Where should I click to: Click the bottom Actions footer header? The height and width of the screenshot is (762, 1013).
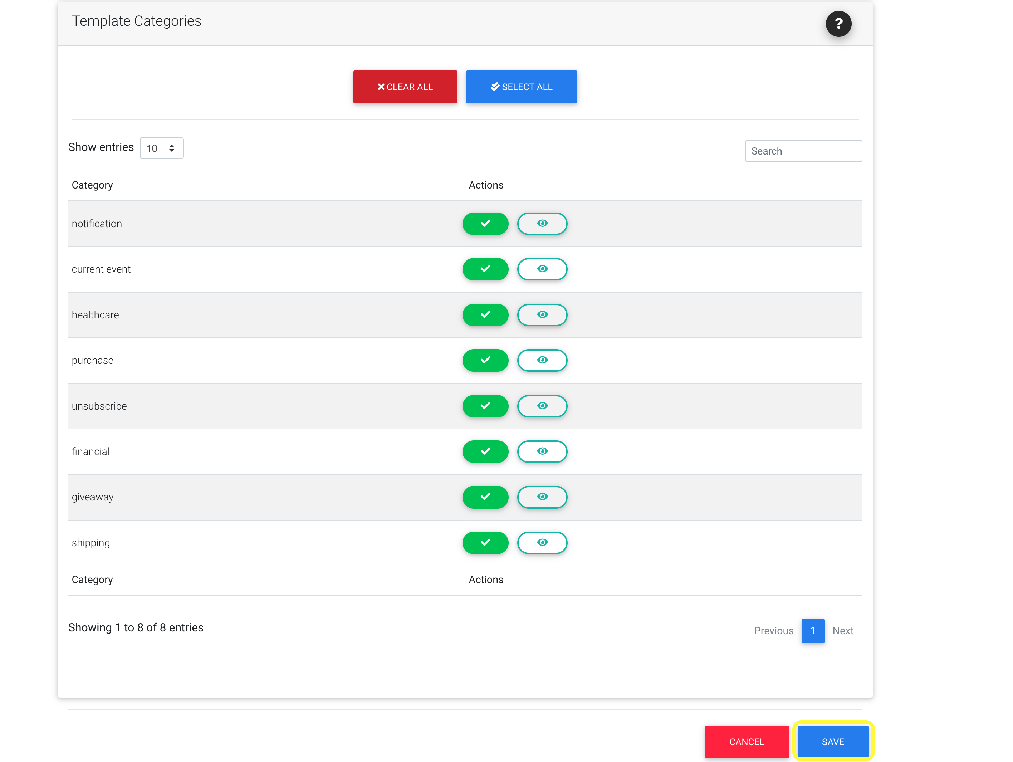pos(486,580)
